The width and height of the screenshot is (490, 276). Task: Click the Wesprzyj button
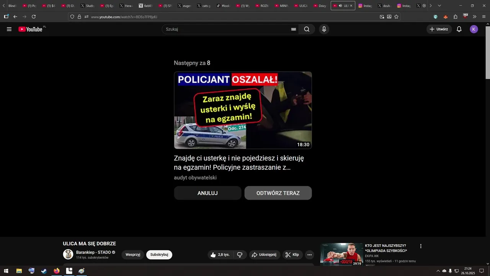[133, 255]
